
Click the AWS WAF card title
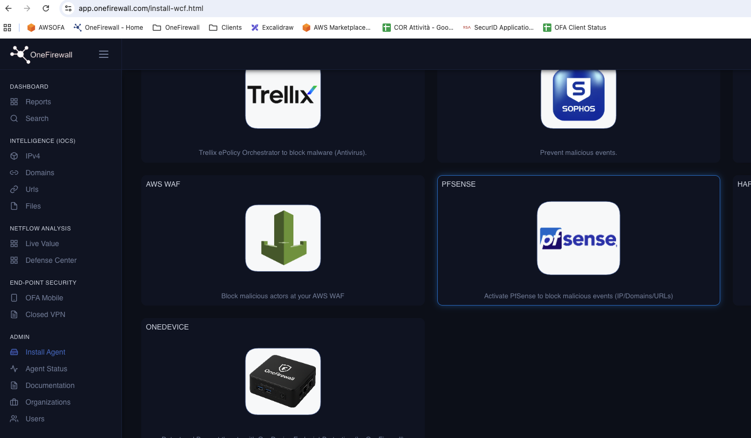click(x=163, y=184)
